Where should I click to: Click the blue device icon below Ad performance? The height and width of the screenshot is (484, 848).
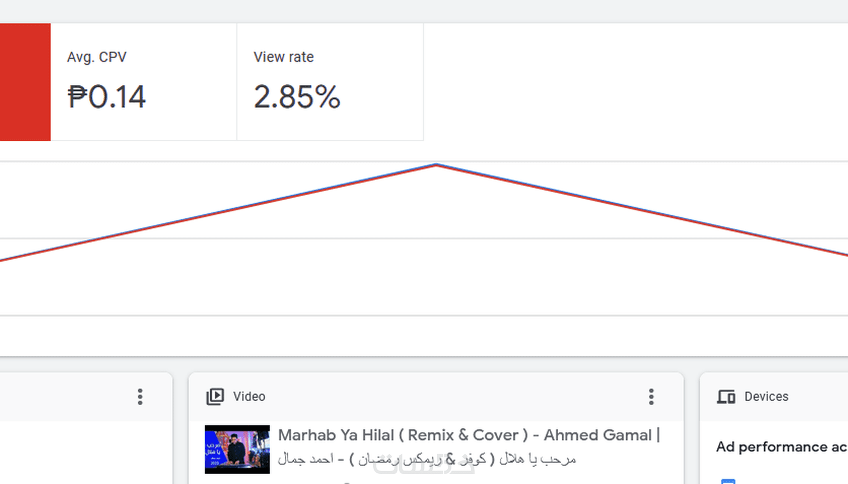click(728, 481)
